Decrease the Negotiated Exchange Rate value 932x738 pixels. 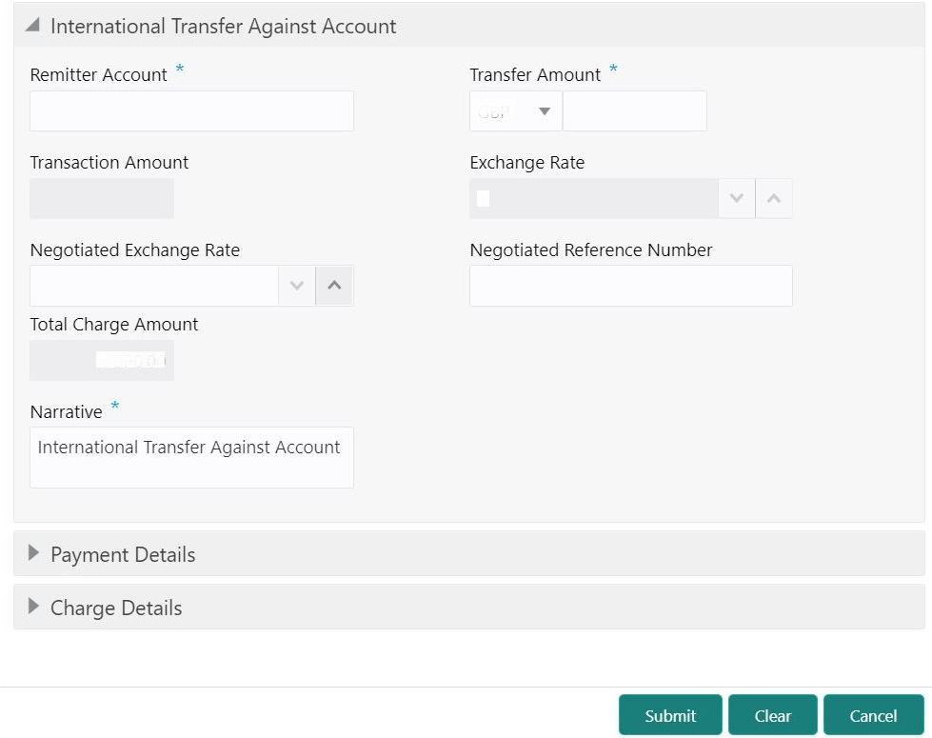click(x=297, y=286)
